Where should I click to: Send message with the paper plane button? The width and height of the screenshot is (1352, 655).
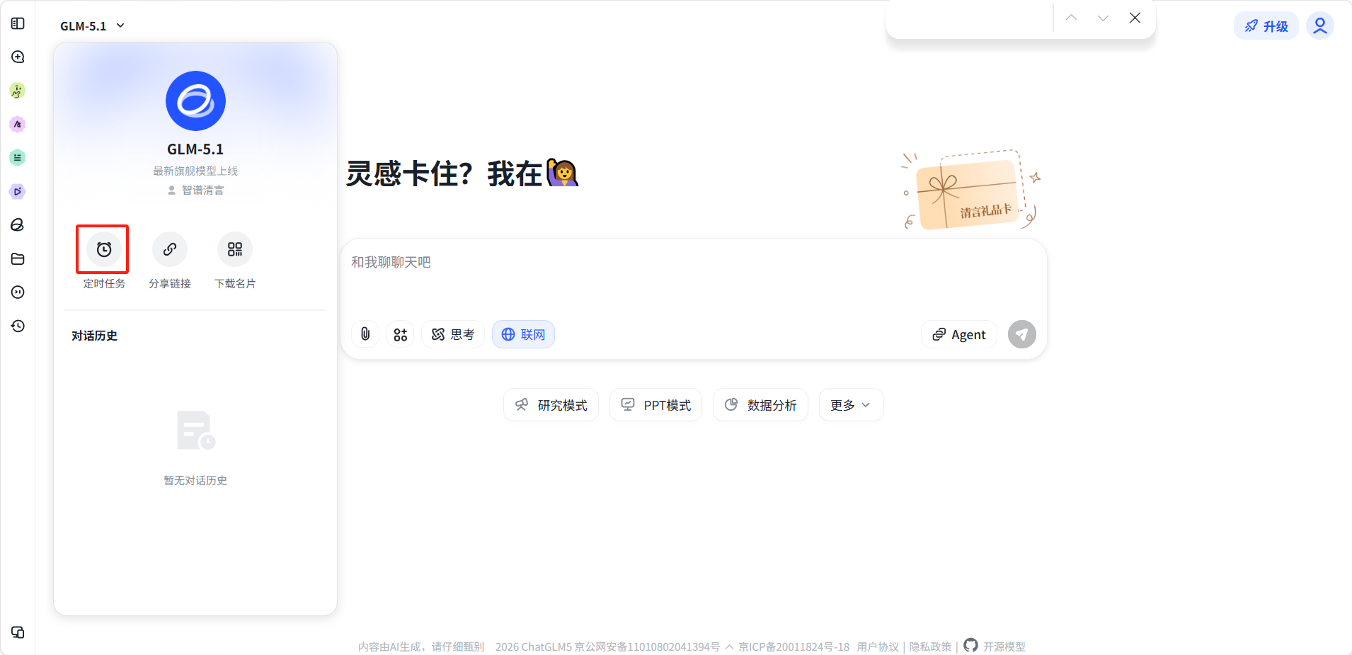[1022, 334]
